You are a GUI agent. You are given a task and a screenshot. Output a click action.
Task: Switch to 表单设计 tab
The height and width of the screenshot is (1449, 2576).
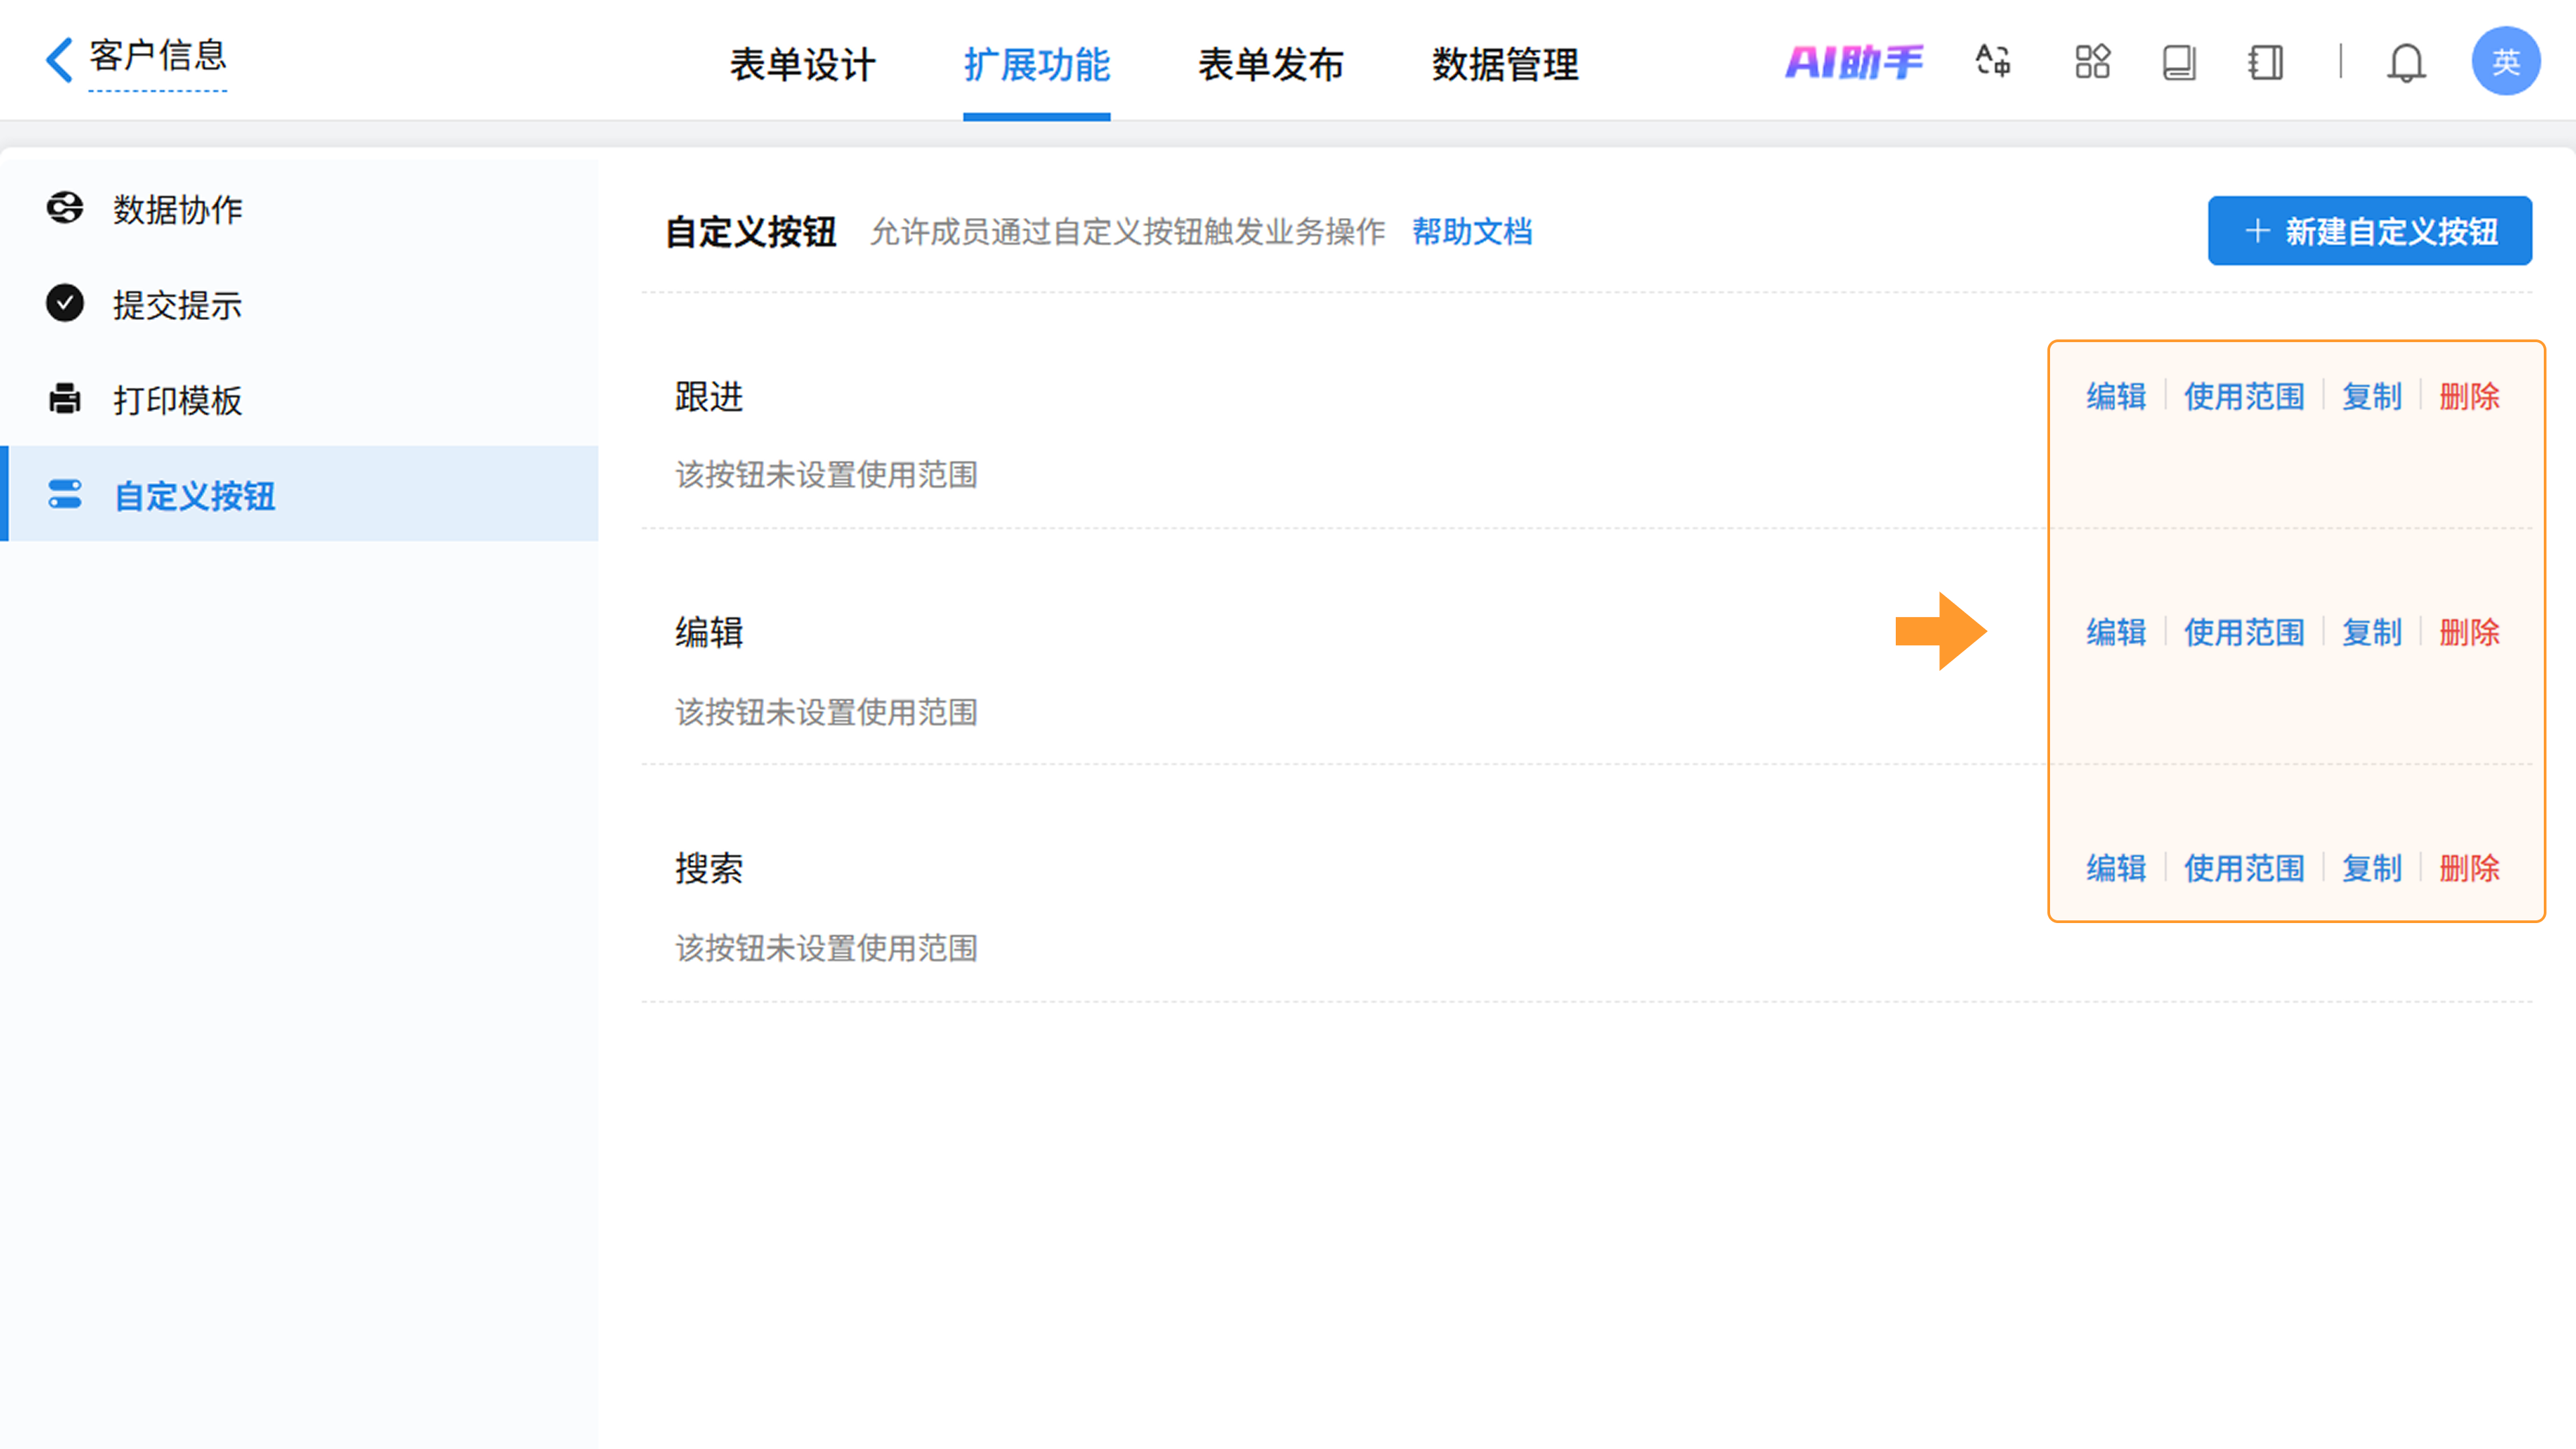803,65
